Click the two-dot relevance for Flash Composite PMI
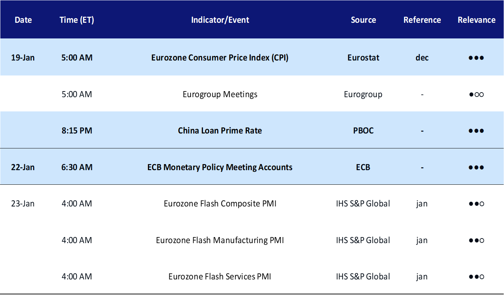Screen dimensions: 504x299 [x=476, y=204]
